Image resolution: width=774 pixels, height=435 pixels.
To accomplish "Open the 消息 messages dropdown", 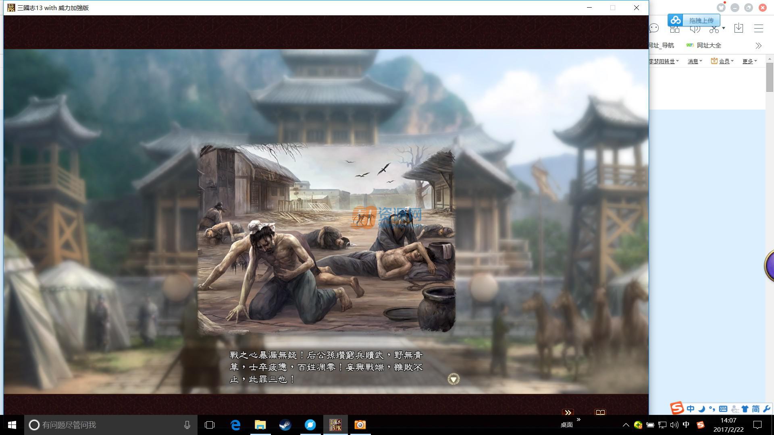I will (x=695, y=61).
